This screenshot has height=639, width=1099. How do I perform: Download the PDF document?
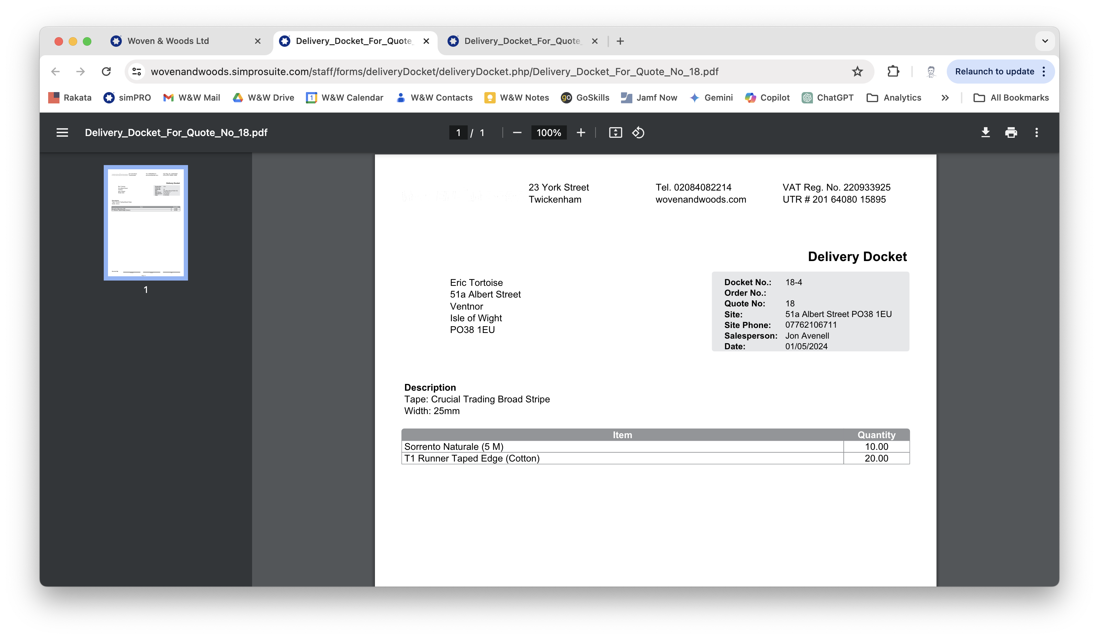click(985, 132)
